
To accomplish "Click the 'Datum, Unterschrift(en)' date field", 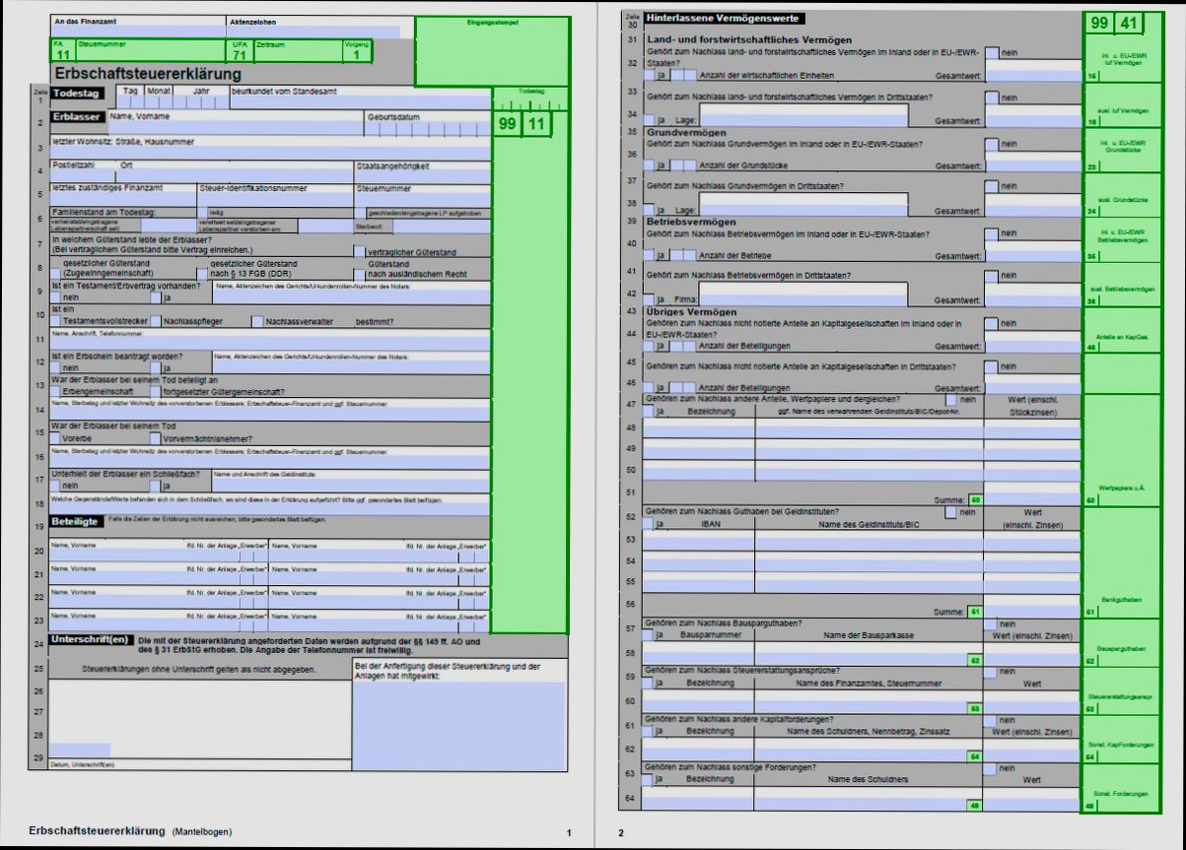I will 81,751.
